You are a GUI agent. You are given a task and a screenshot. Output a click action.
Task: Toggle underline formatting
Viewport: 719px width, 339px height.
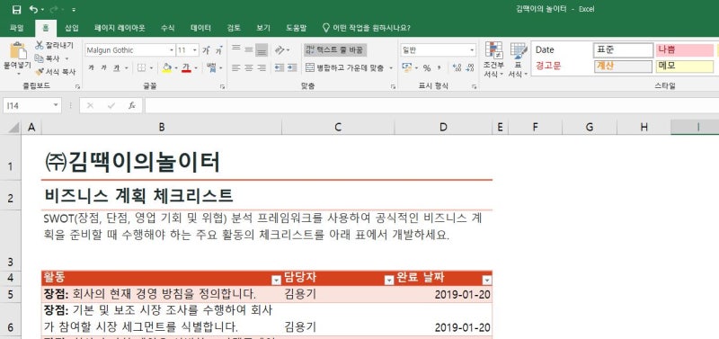tap(117, 68)
